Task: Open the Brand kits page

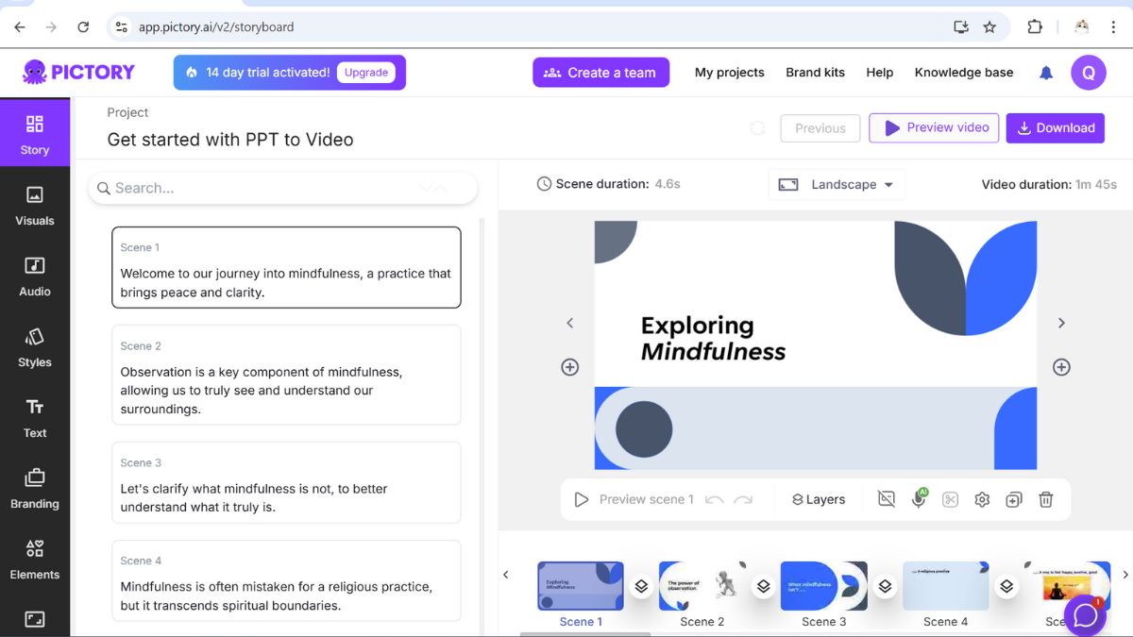Action: pos(815,72)
